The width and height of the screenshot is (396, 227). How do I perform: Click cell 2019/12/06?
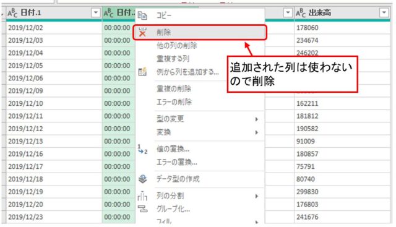coord(54,79)
